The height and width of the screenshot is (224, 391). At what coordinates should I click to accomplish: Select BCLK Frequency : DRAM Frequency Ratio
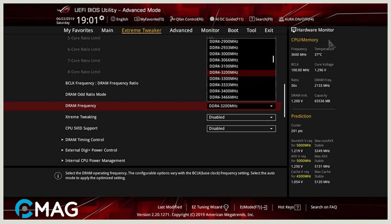pos(102,83)
